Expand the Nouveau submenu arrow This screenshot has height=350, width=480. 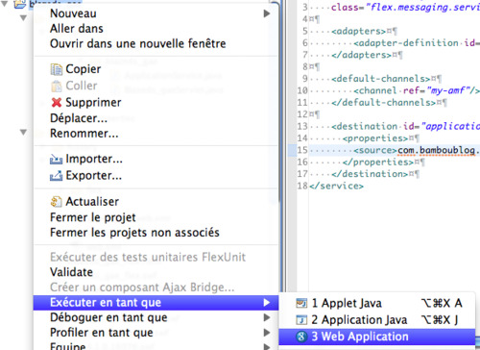pyautogui.click(x=267, y=13)
